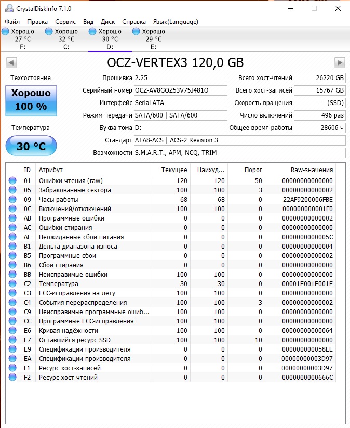Viewport: 350px width, 428px height.
Task: Open the Диск menu
Action: 107,22
